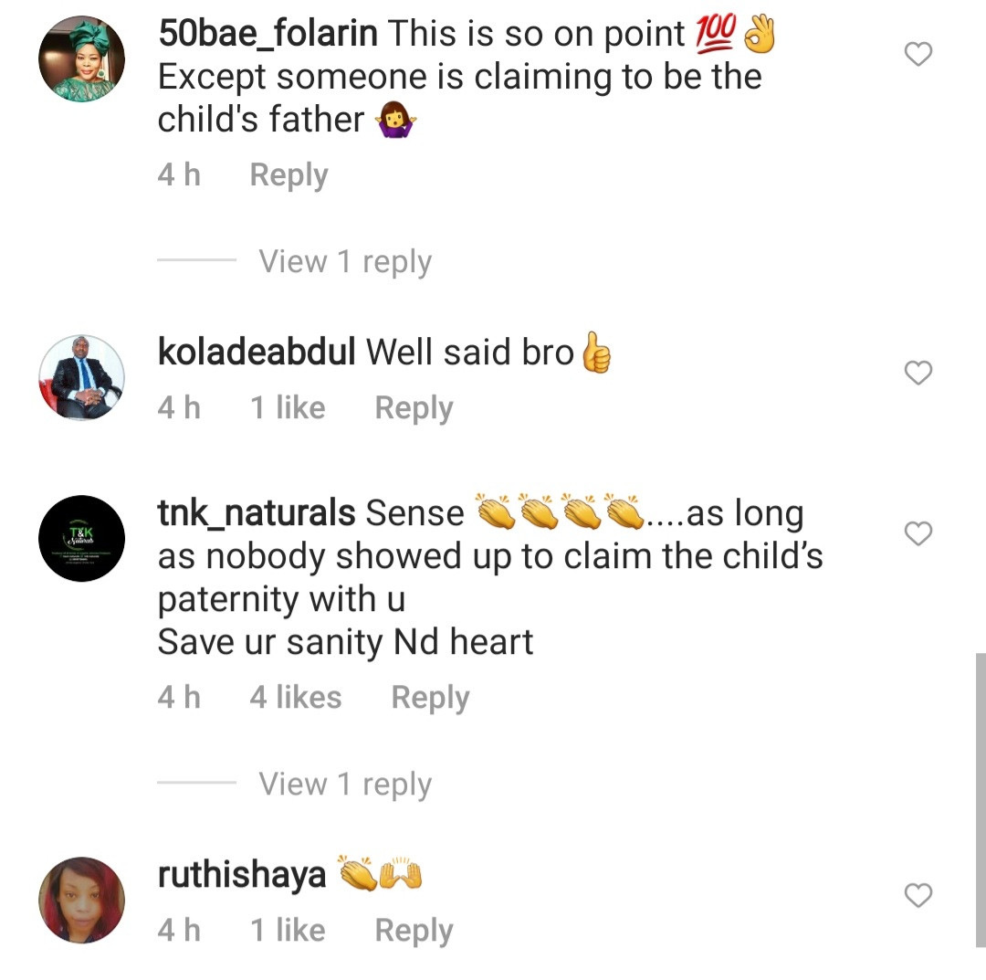Heart ruthishaya's clapping emoji comment

tap(918, 896)
